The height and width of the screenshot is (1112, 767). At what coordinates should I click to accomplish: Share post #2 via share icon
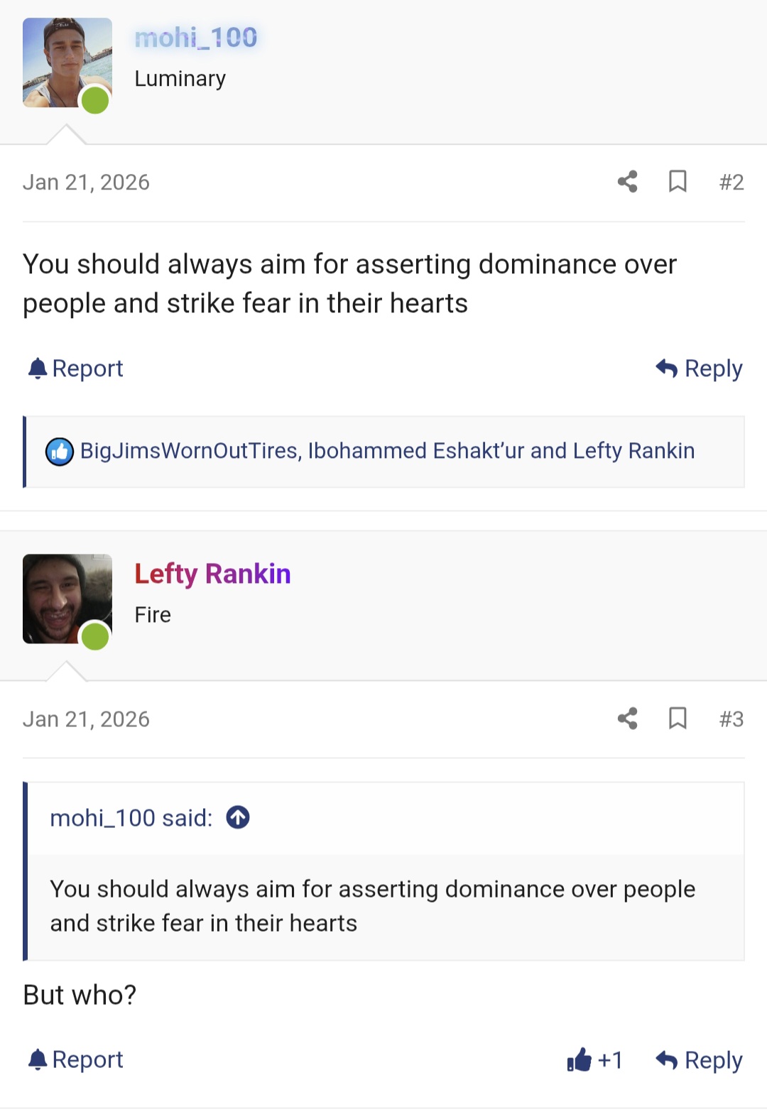point(627,182)
